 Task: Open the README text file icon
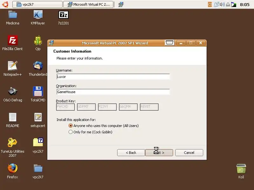tap(12, 117)
